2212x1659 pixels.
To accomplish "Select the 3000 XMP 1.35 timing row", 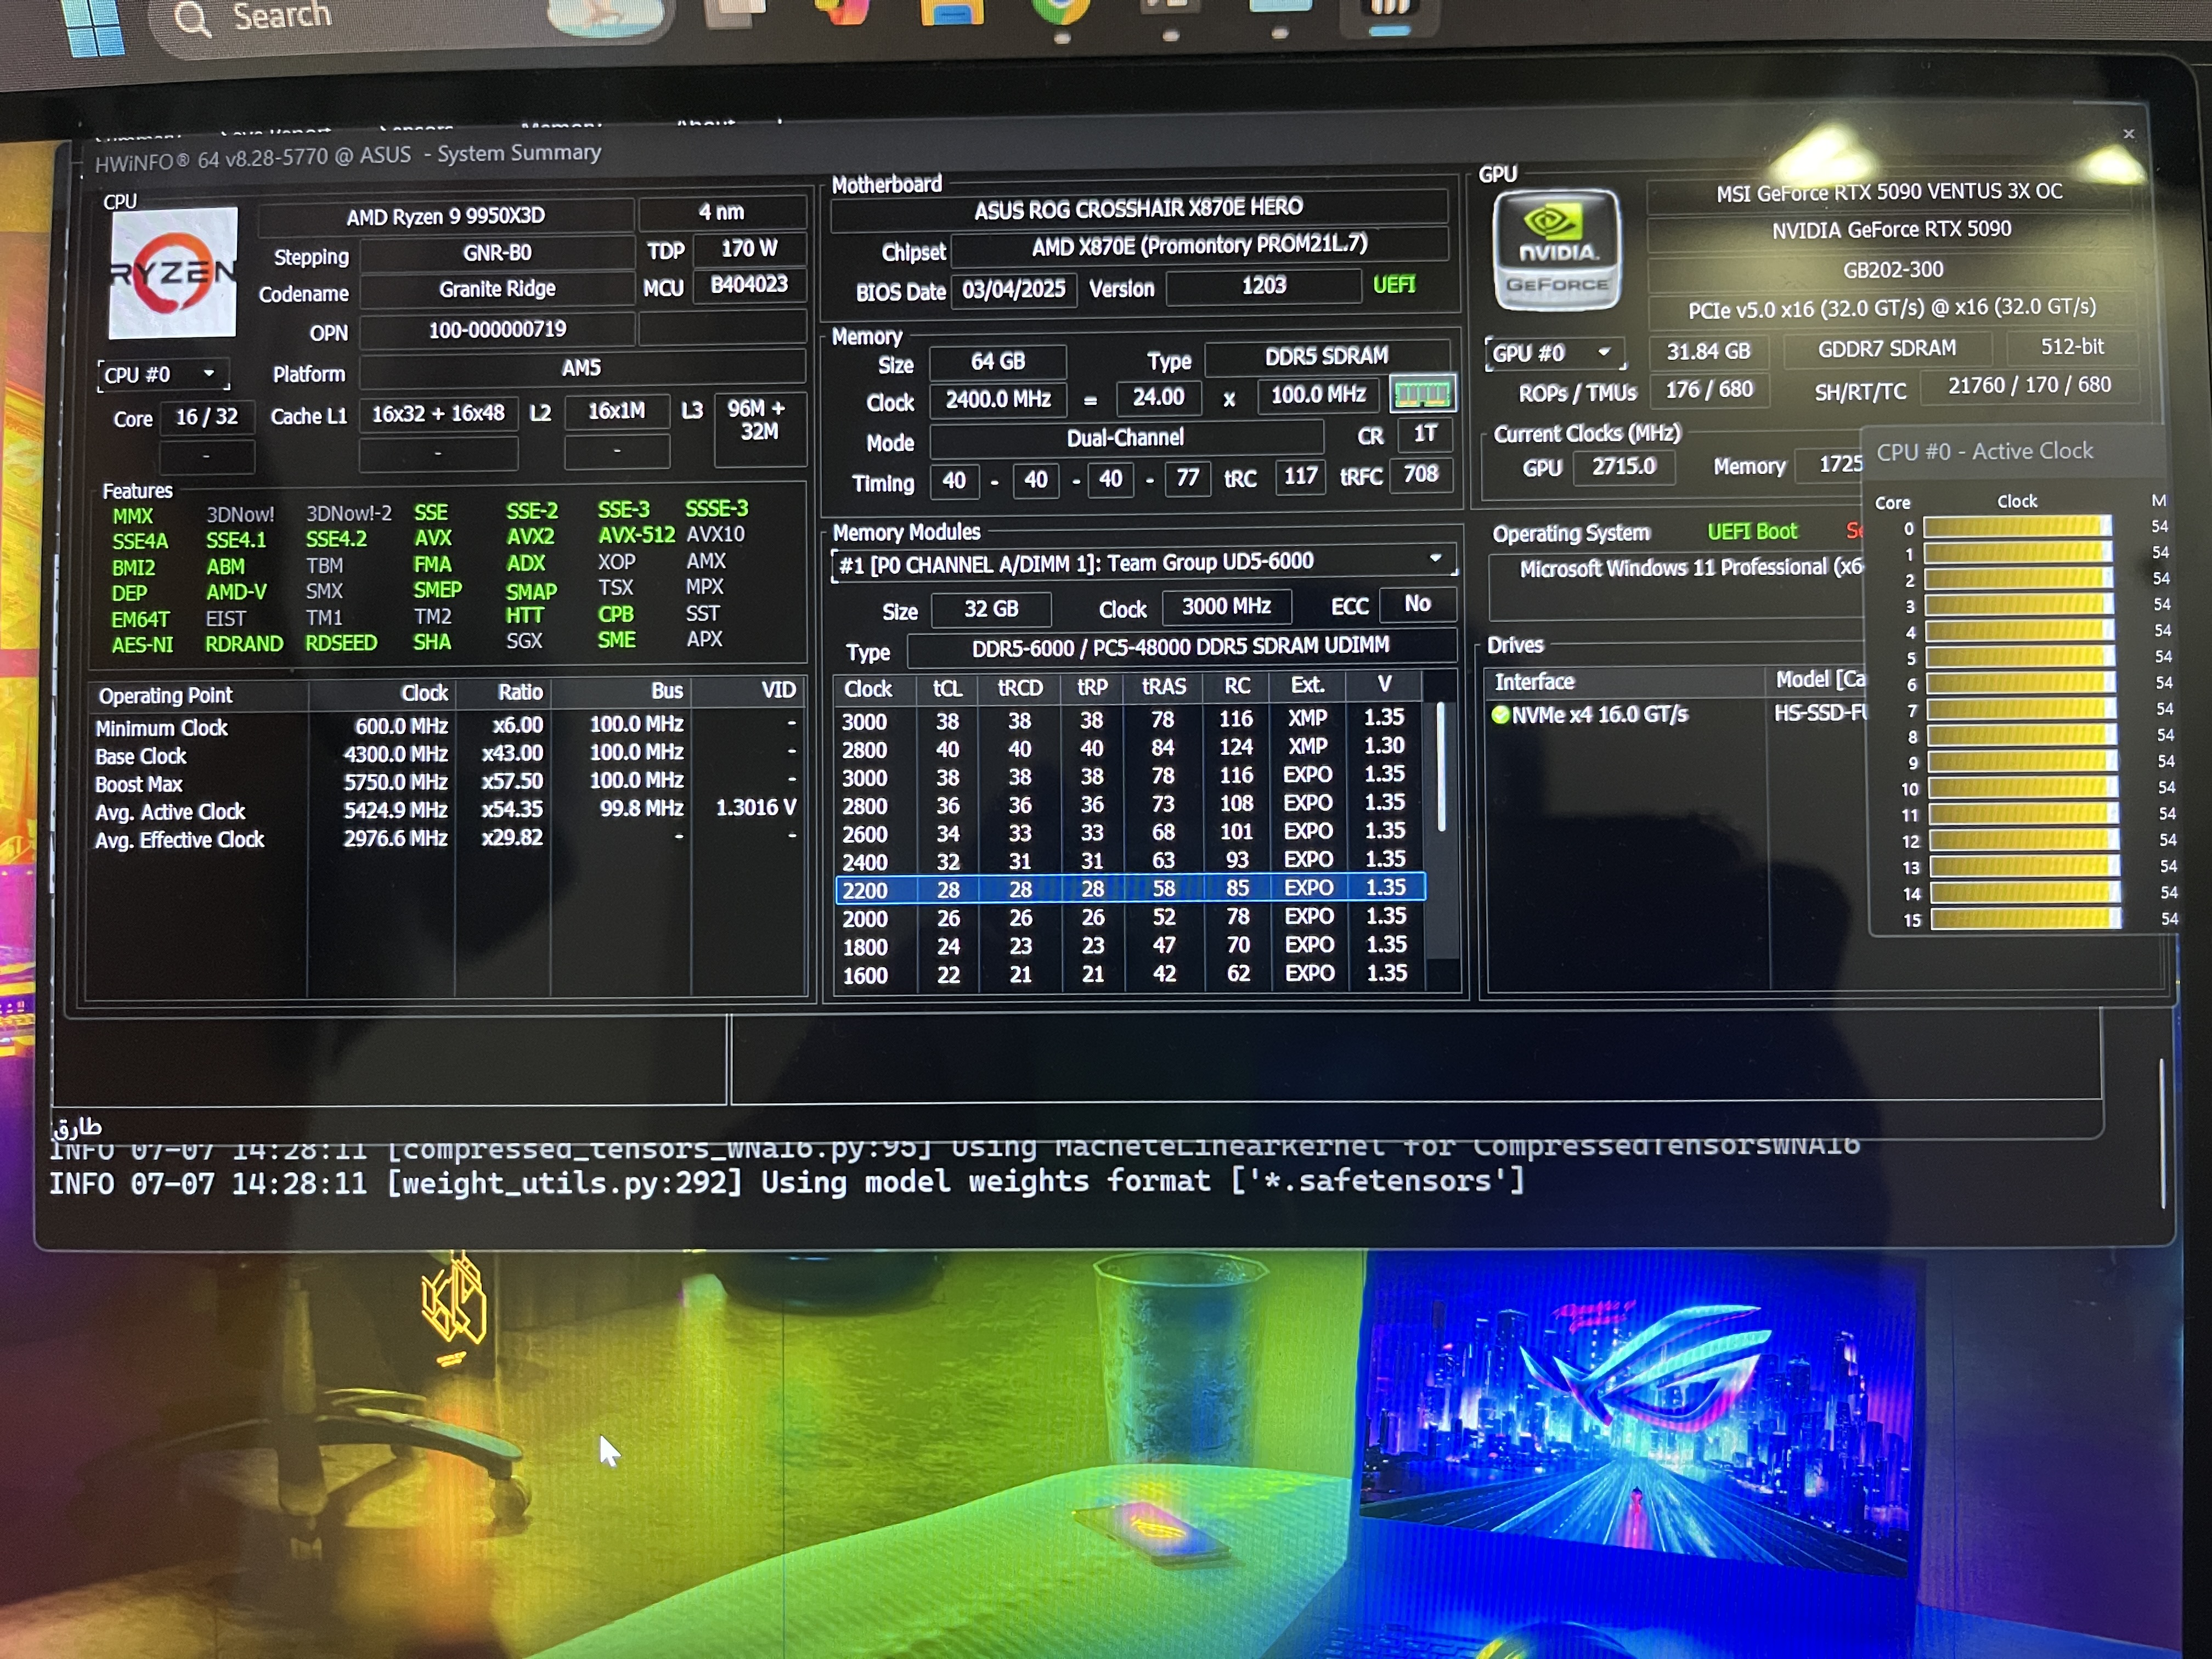I will pos(1130,720).
